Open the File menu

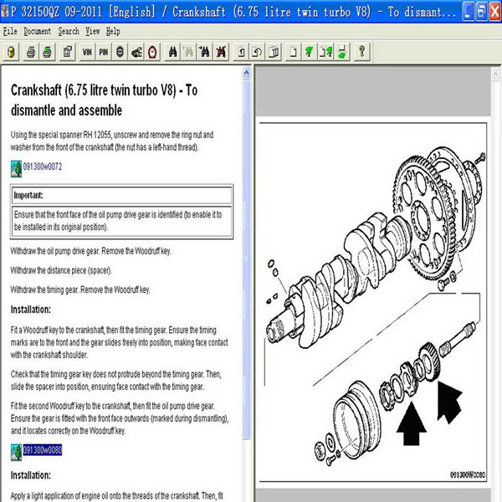click(10, 31)
